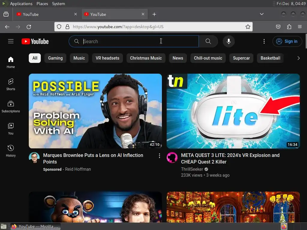Viewport: 307px width, 230px height.
Task: Open Marques Brownlee AI Inflection video title
Action: point(93,158)
